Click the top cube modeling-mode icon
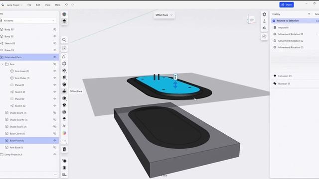 [64, 14]
